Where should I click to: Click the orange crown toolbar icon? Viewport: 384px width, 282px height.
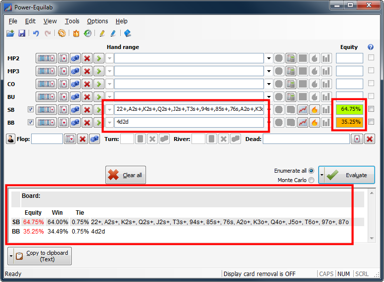click(x=76, y=33)
